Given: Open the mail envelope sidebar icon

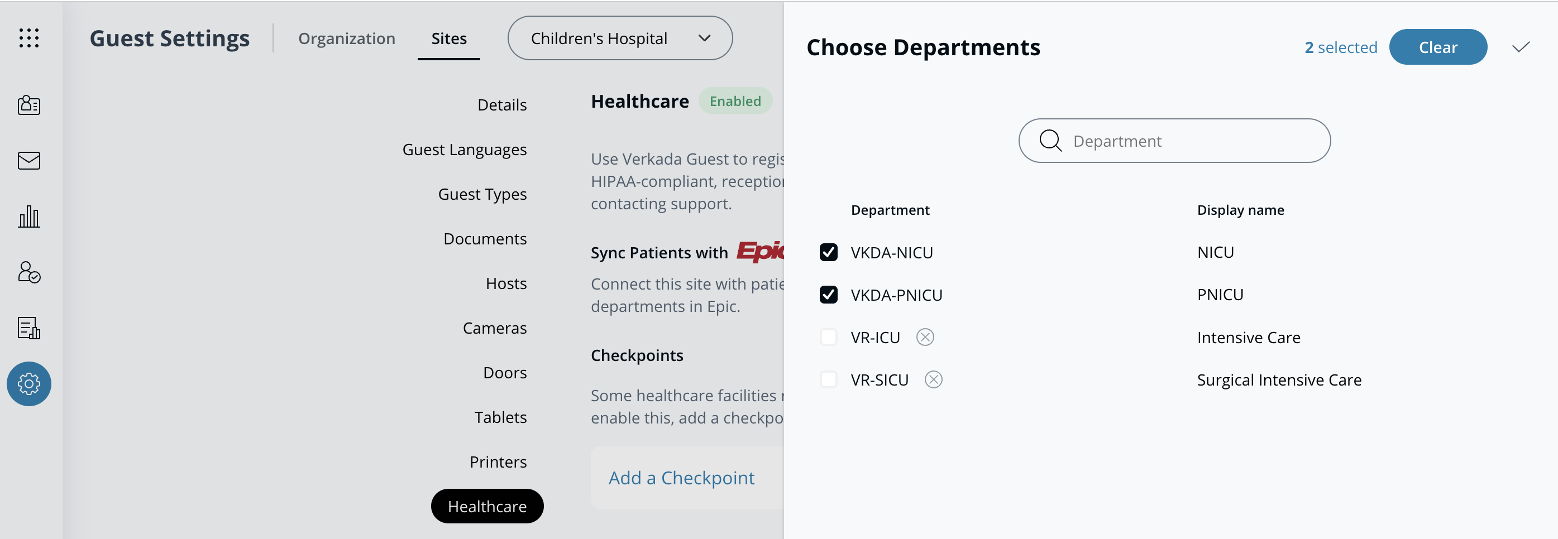Looking at the screenshot, I should pos(29,161).
